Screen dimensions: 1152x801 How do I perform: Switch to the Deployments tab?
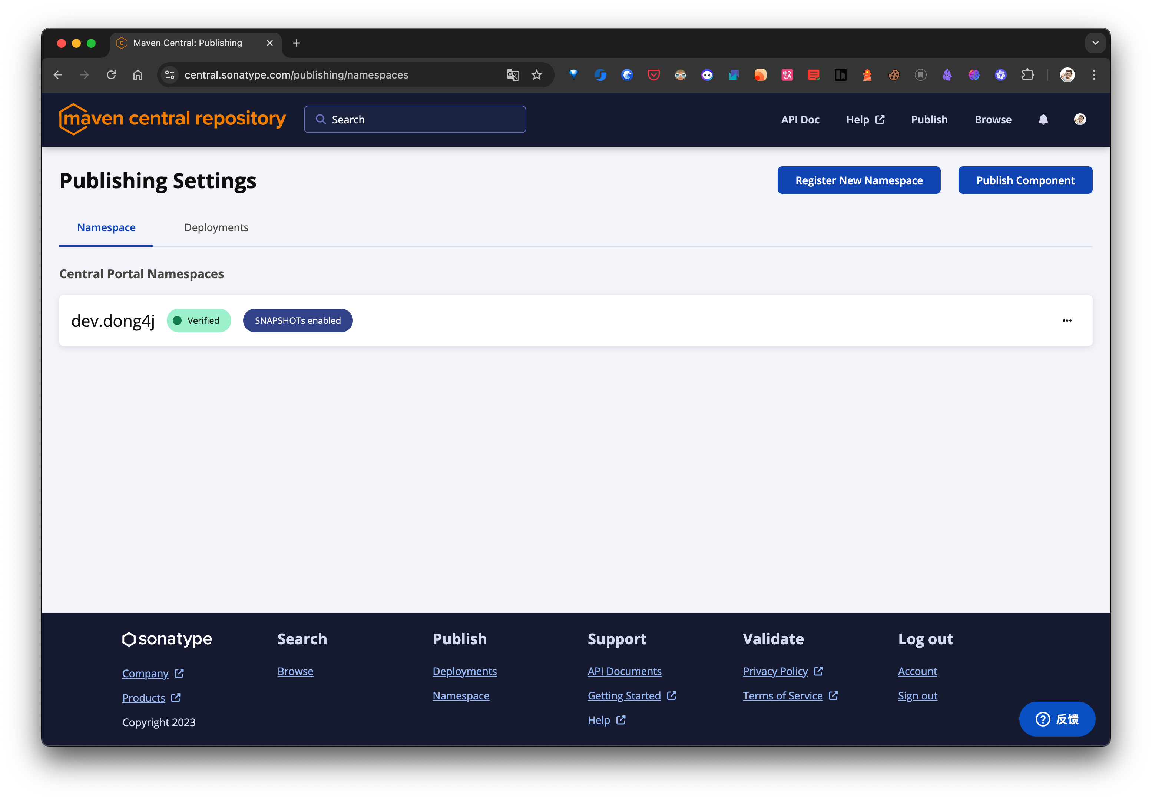(x=216, y=227)
